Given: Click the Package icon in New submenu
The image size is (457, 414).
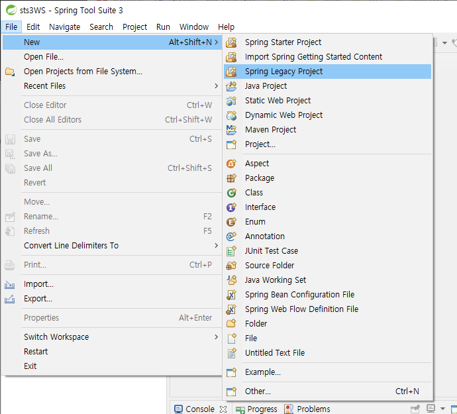Looking at the screenshot, I should [231, 178].
